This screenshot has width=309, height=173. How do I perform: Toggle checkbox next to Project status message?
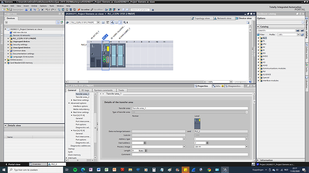tap(258, 165)
